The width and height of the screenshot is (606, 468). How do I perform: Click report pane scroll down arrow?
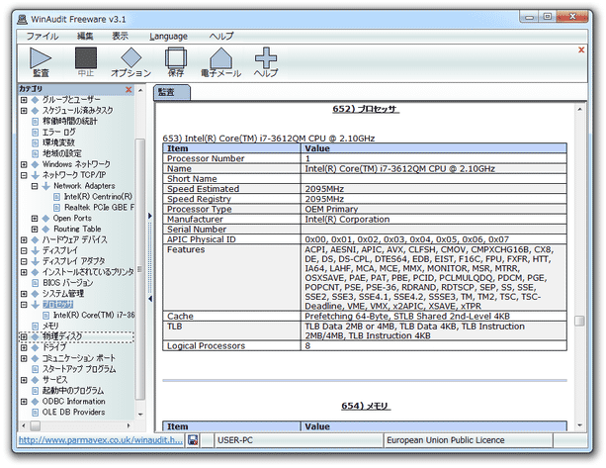point(579,425)
